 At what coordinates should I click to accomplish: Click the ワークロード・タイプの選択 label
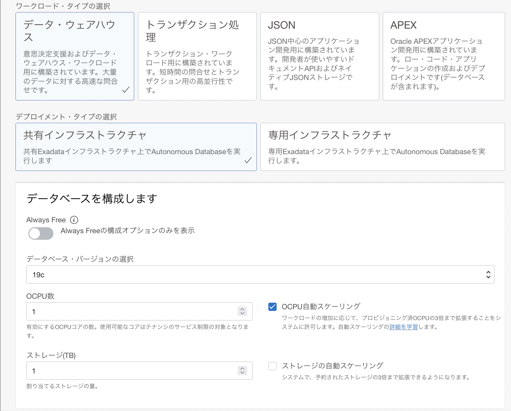(63, 6)
